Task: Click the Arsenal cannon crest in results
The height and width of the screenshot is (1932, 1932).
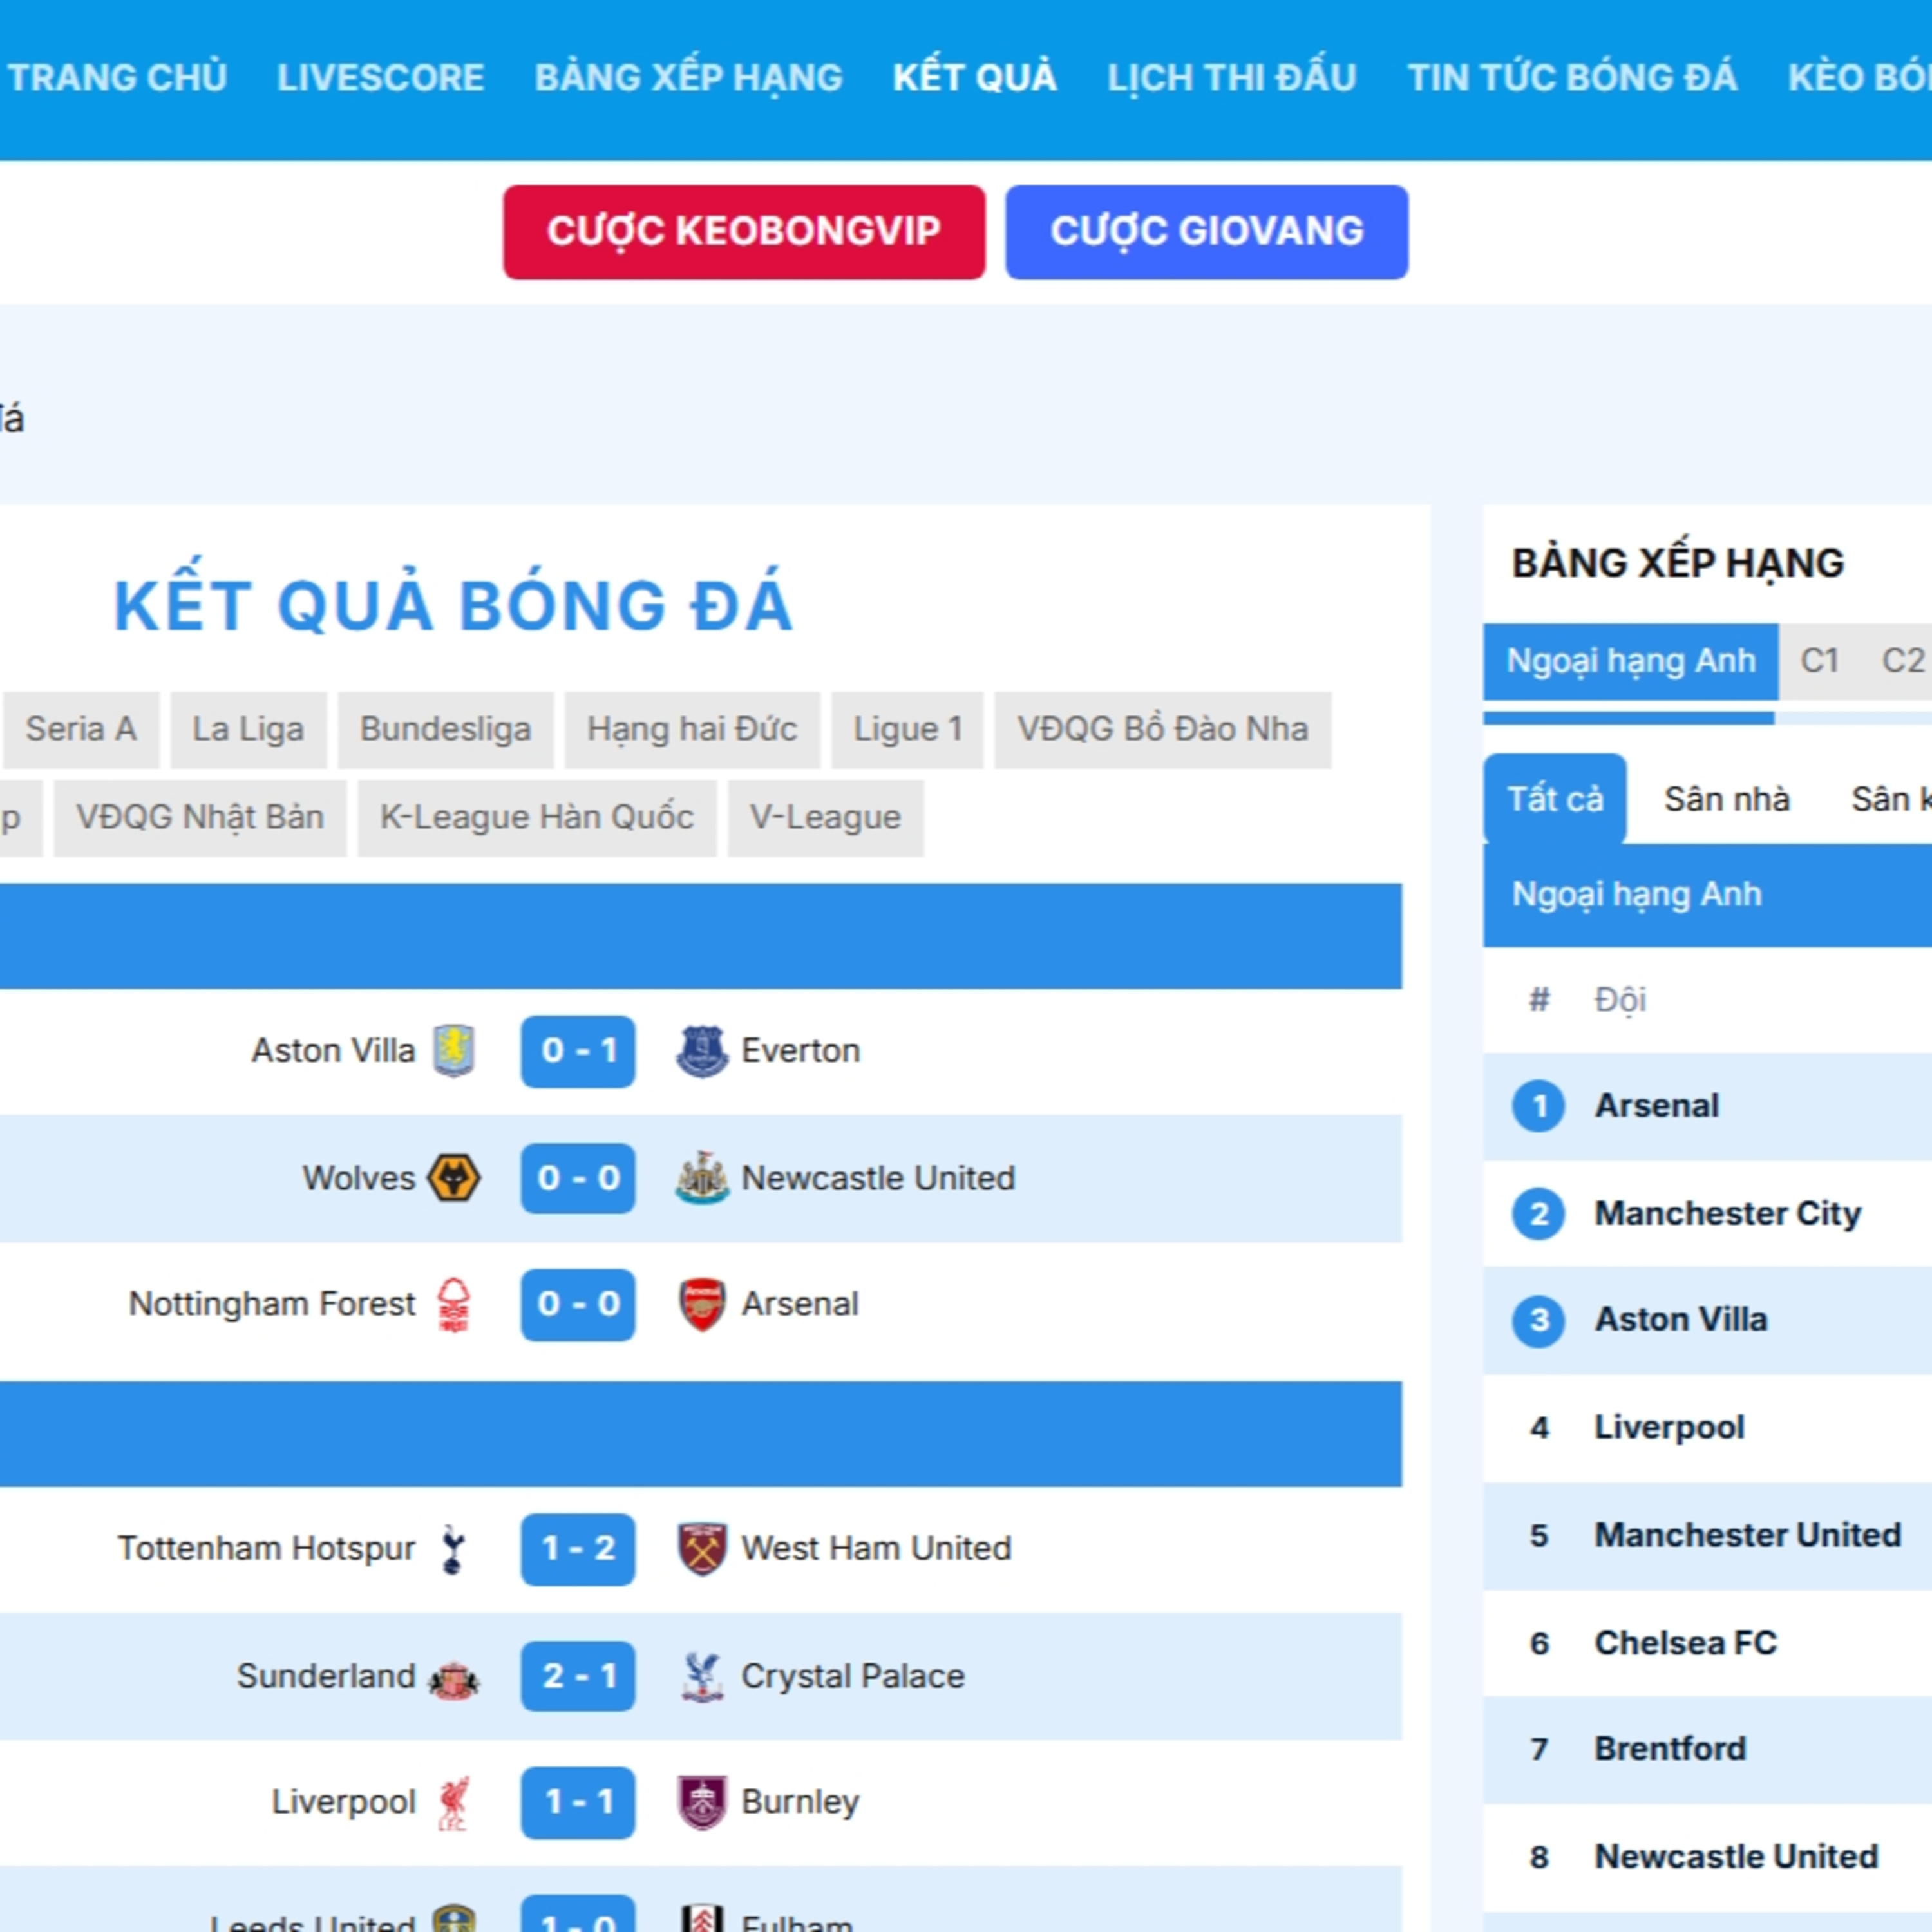Action: coord(702,1304)
